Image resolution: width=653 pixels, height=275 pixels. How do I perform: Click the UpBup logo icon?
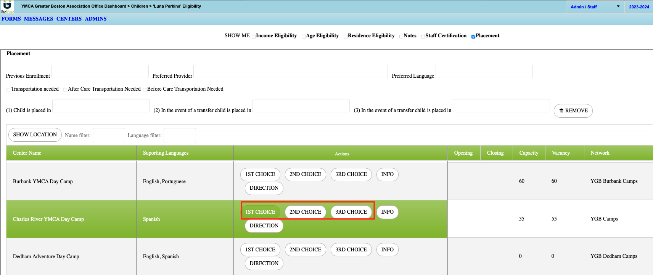click(x=7, y=6)
